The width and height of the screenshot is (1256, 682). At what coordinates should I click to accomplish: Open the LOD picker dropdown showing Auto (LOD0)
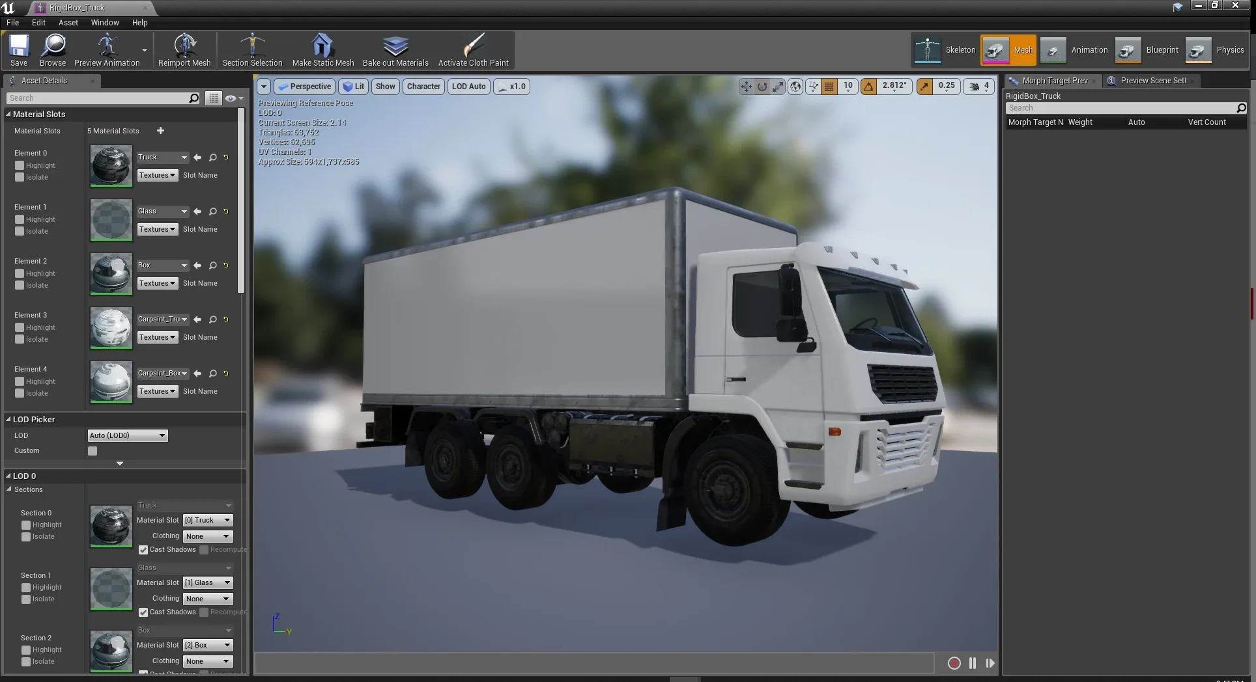pos(127,435)
